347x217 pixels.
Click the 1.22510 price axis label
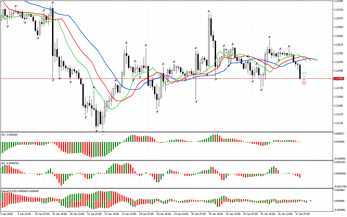(338, 44)
